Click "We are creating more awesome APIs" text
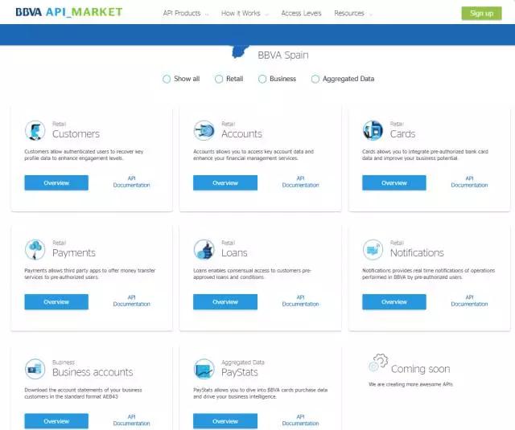The width and height of the screenshot is (515, 430). [410, 384]
